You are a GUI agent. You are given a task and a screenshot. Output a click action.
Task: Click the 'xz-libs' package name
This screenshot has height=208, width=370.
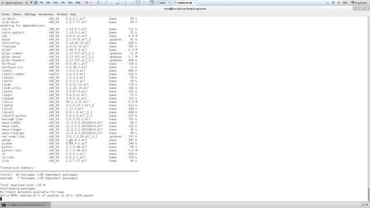click(8, 157)
